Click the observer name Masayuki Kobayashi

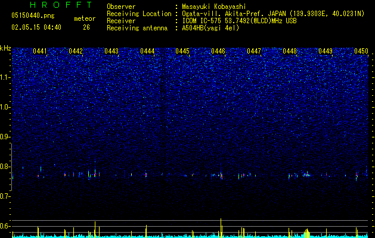(213, 7)
